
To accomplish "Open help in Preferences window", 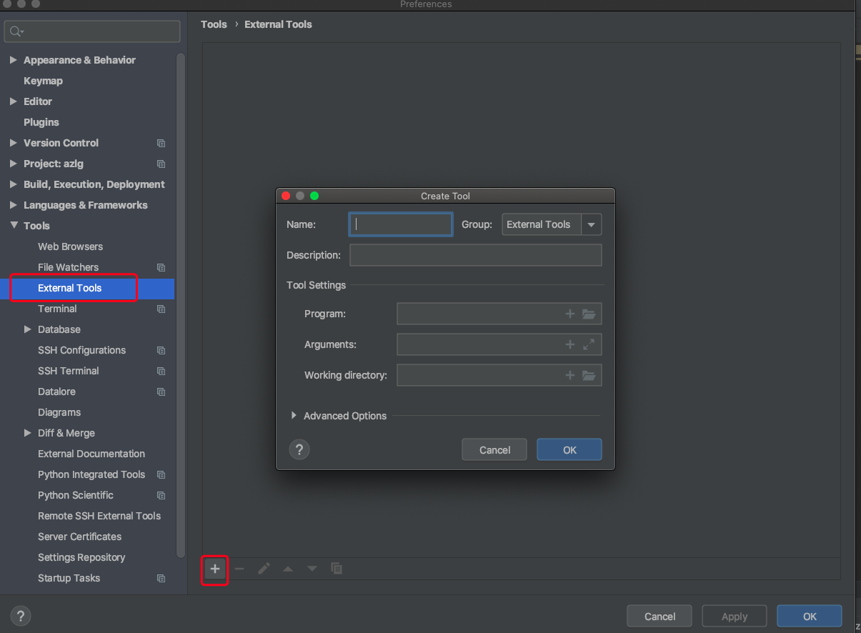I will (21, 615).
